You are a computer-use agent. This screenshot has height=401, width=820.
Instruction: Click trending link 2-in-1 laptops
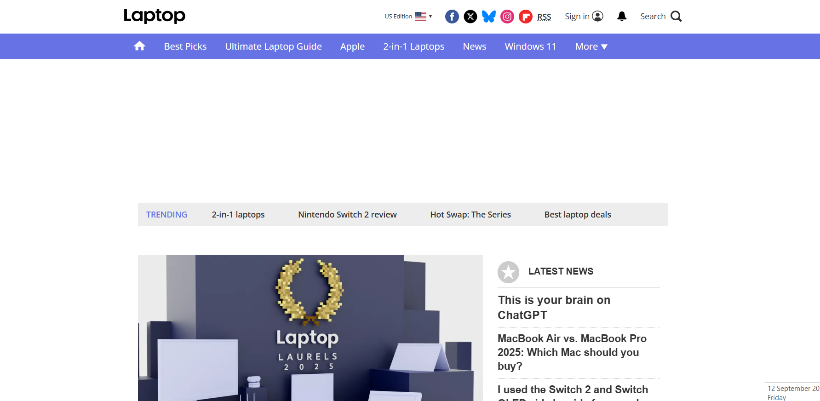coord(238,215)
